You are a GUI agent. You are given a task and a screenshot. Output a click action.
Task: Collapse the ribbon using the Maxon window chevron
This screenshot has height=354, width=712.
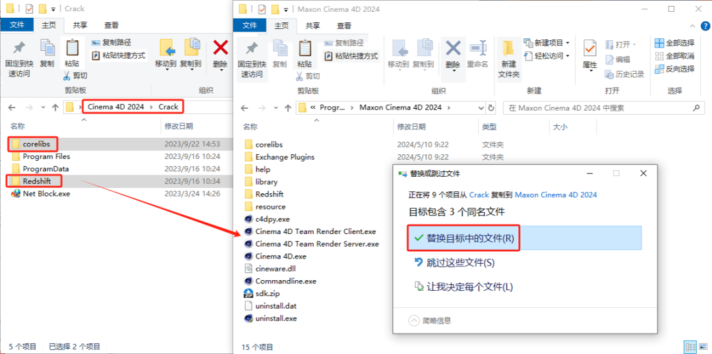tap(692, 26)
